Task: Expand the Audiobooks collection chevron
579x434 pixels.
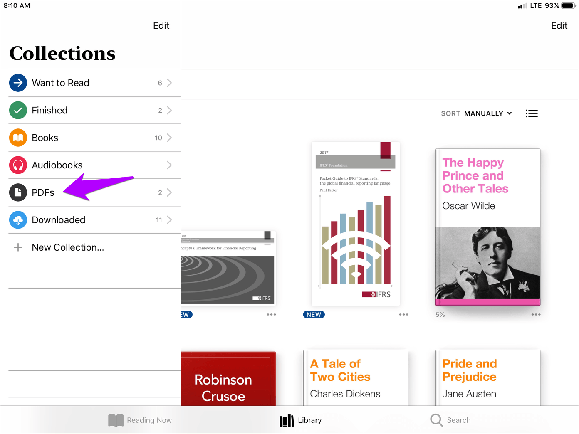Action: pyautogui.click(x=169, y=165)
